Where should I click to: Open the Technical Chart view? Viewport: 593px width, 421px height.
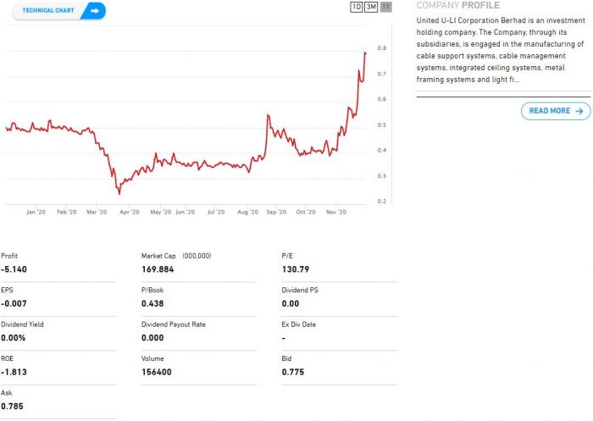(49, 11)
